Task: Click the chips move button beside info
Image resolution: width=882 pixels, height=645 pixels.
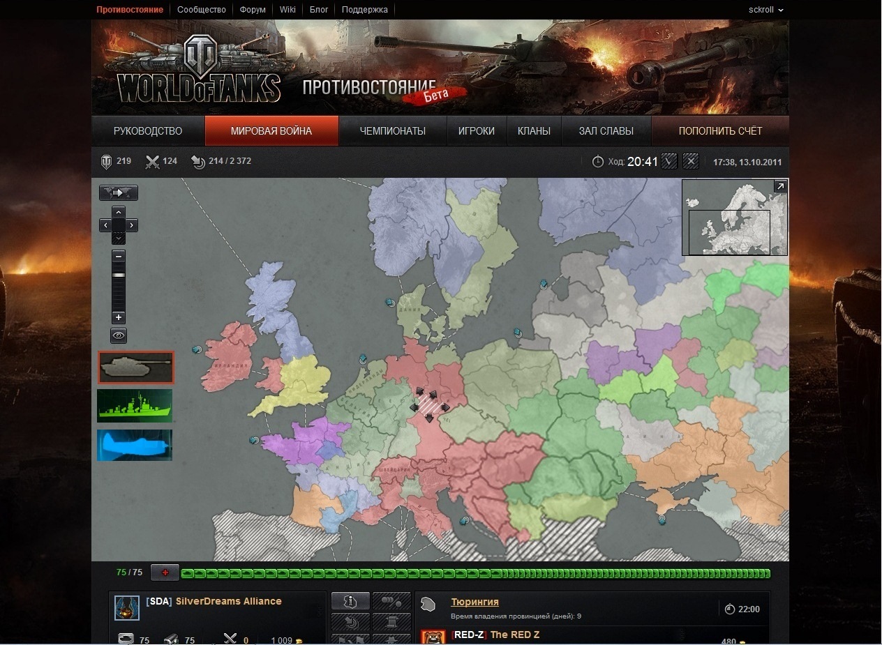Action: (391, 601)
